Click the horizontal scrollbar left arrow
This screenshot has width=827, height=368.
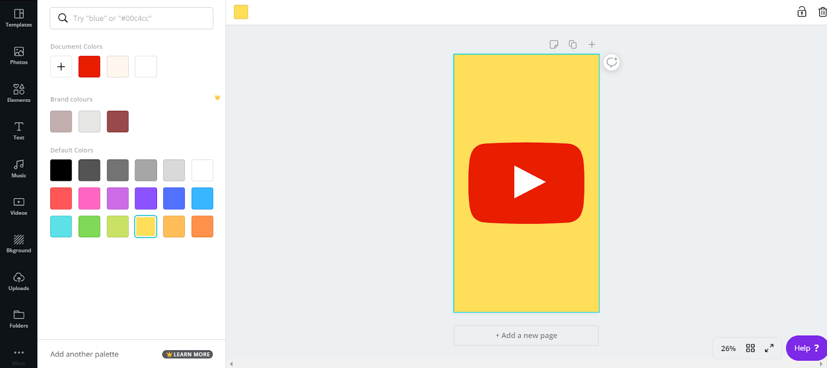click(231, 364)
